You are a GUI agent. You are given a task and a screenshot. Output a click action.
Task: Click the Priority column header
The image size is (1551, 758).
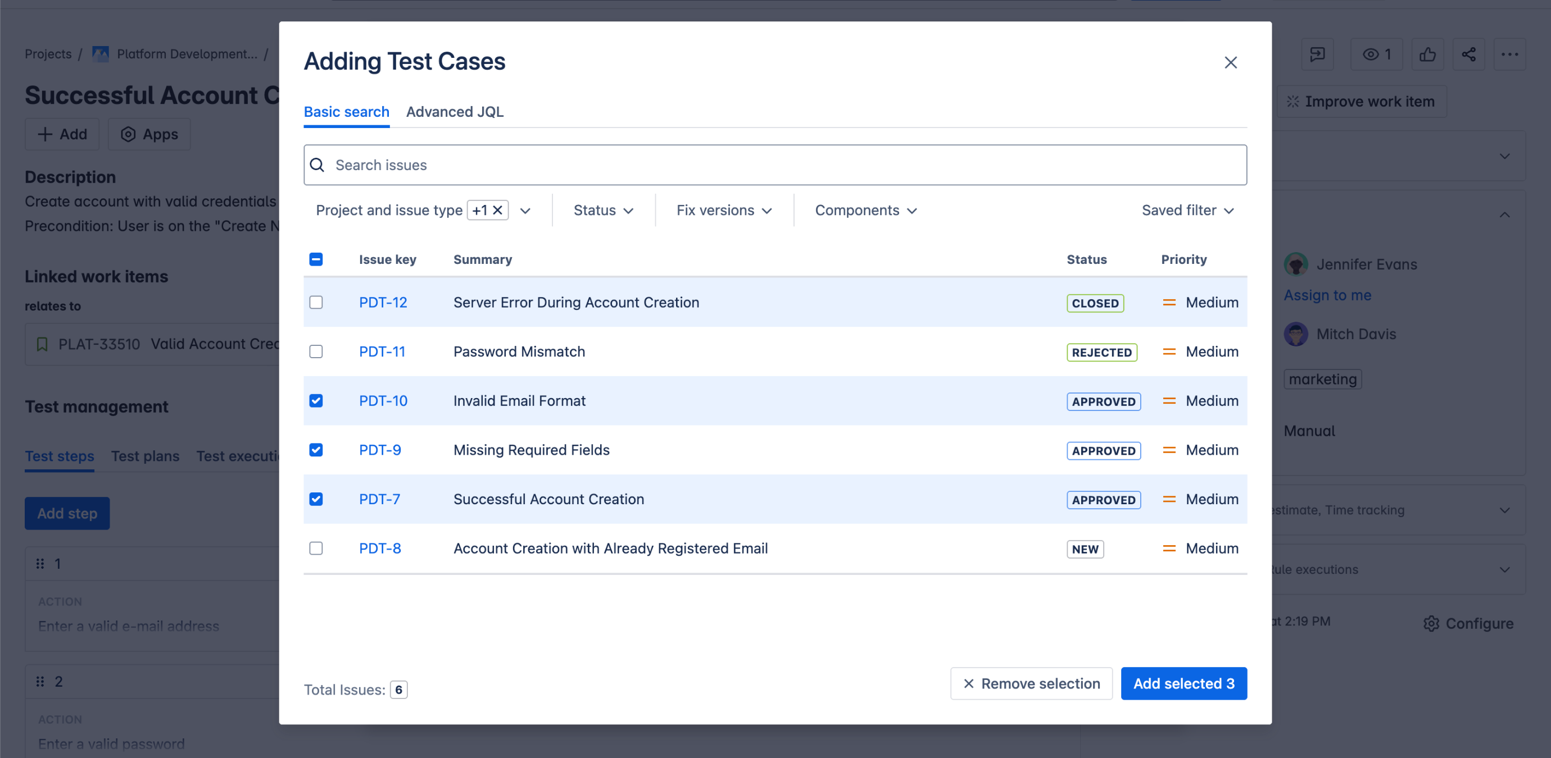tap(1183, 259)
